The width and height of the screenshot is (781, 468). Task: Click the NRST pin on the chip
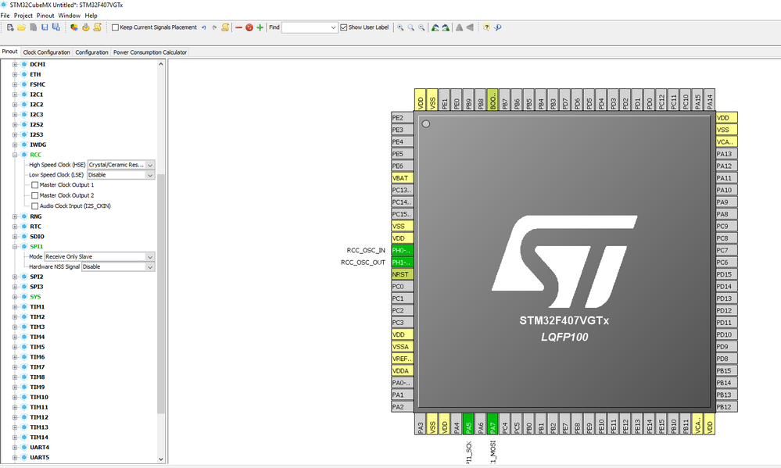point(402,274)
